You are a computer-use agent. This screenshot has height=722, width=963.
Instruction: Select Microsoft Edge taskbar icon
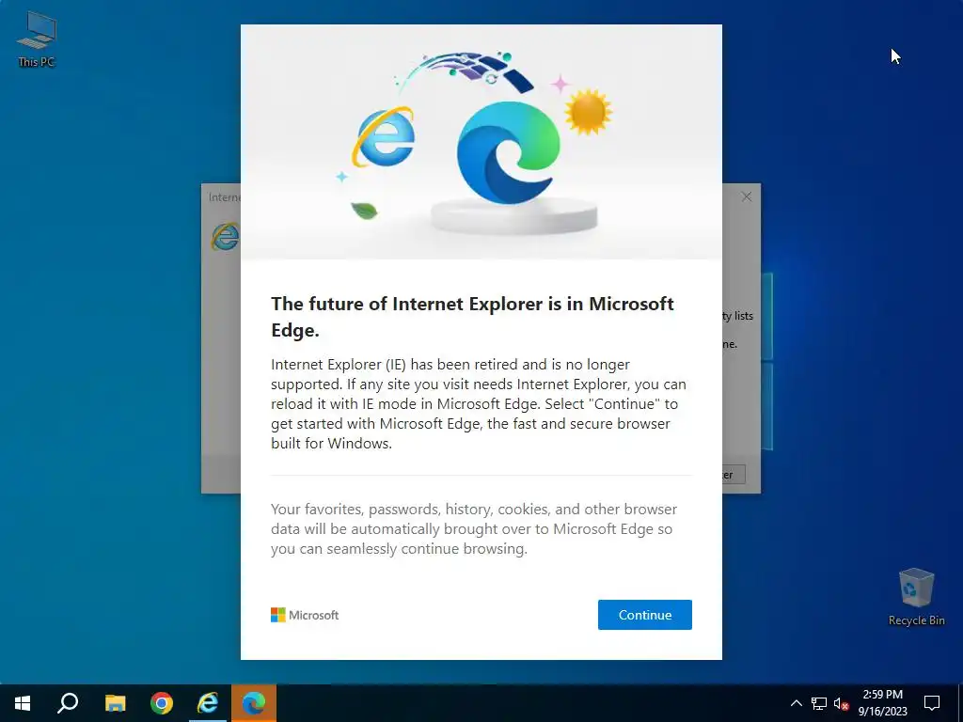tap(254, 703)
